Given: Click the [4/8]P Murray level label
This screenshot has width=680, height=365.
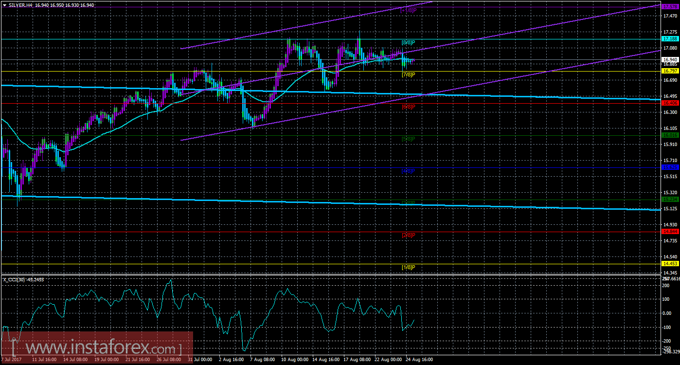Looking at the screenshot, I should tap(408, 171).
